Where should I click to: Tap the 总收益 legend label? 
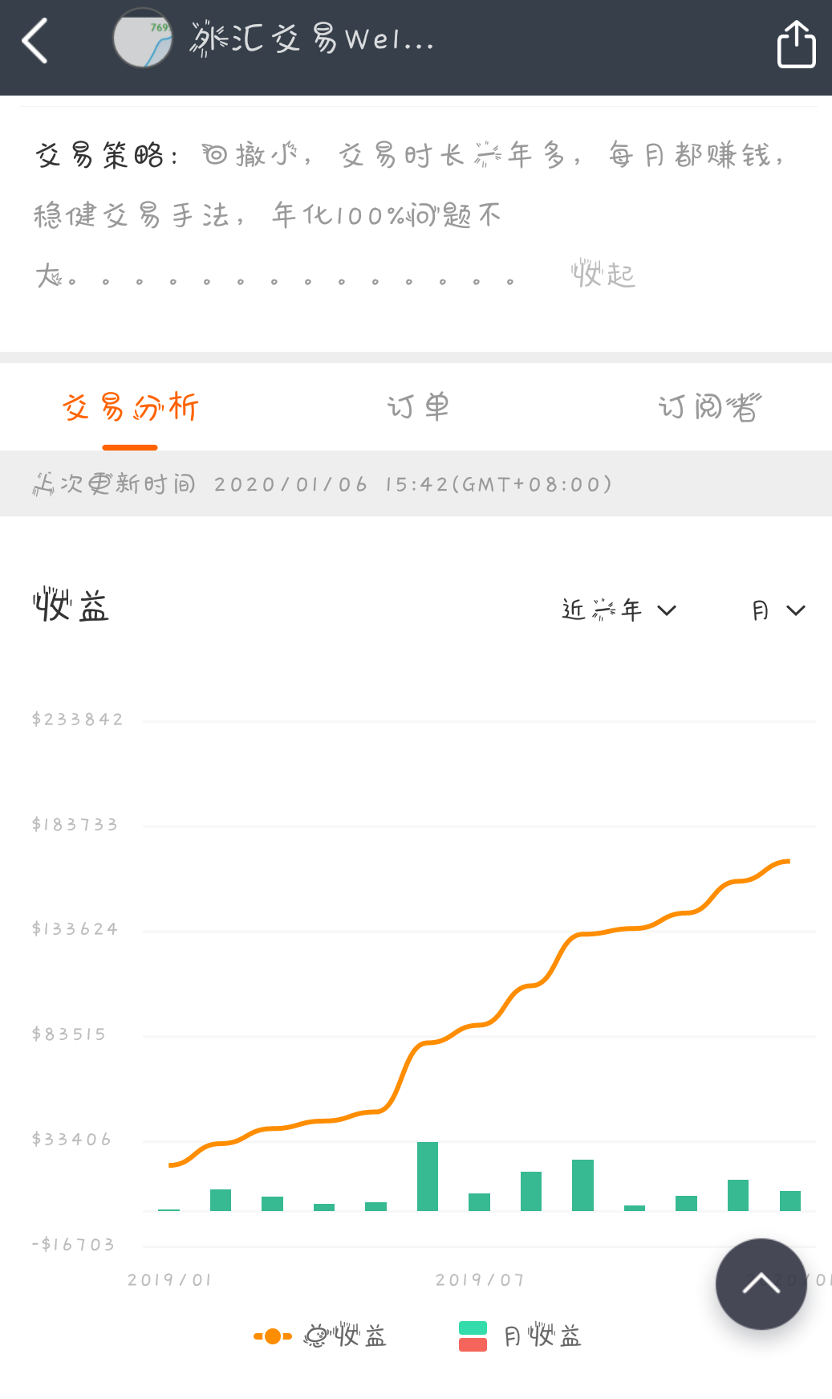point(345,1336)
